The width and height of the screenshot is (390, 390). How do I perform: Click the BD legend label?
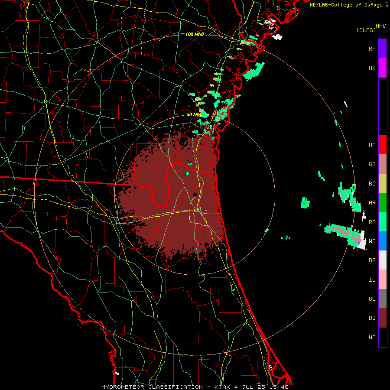(372, 183)
